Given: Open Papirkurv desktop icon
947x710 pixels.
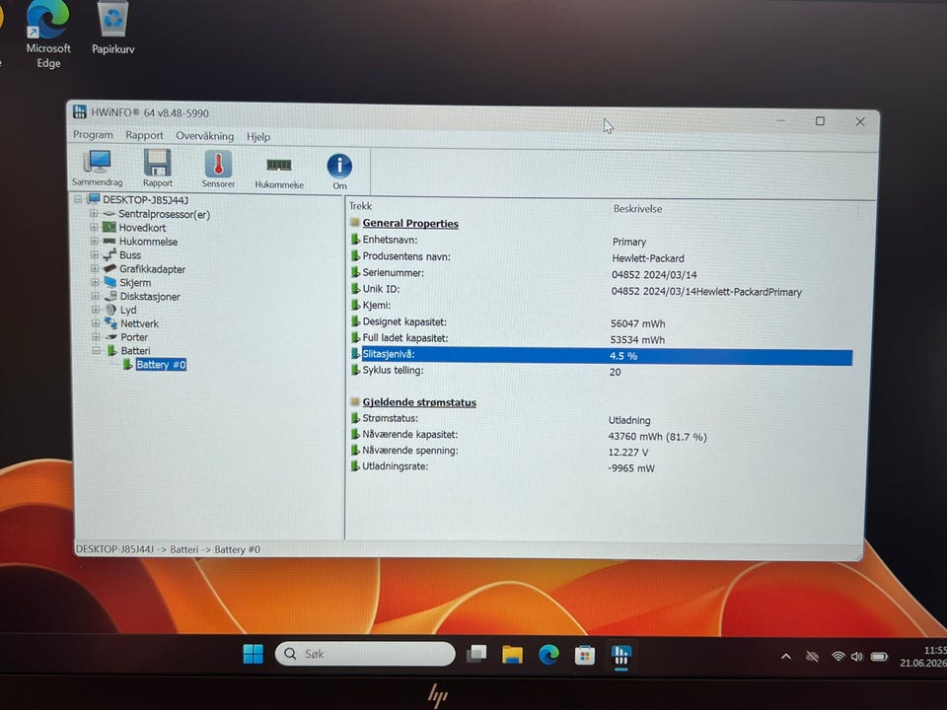Looking at the screenshot, I should click(112, 29).
